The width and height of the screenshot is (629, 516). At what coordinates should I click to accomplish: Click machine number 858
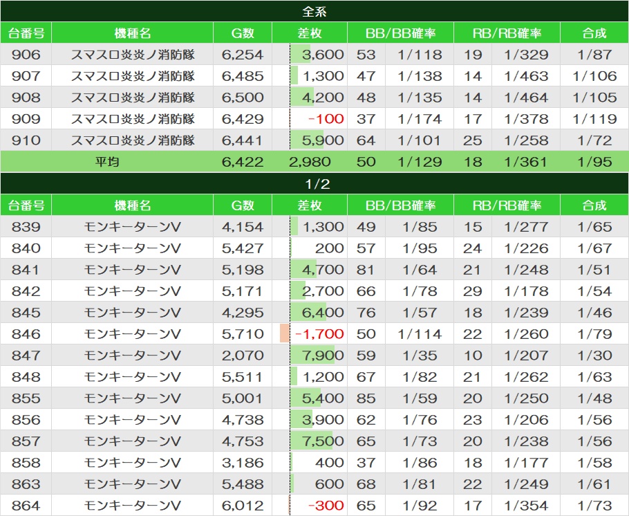coord(26,463)
